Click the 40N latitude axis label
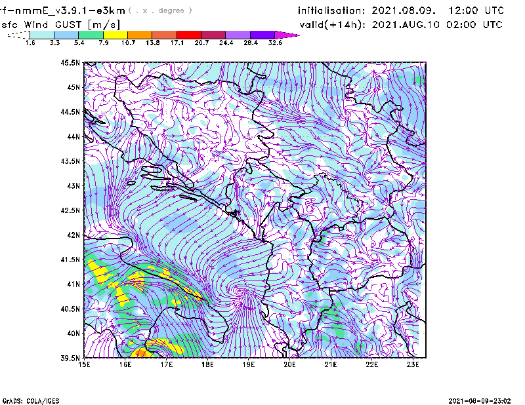This screenshot has width=525, height=405. 73,334
